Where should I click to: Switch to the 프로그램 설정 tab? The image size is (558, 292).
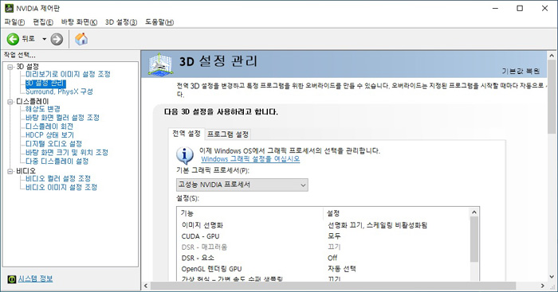click(228, 134)
